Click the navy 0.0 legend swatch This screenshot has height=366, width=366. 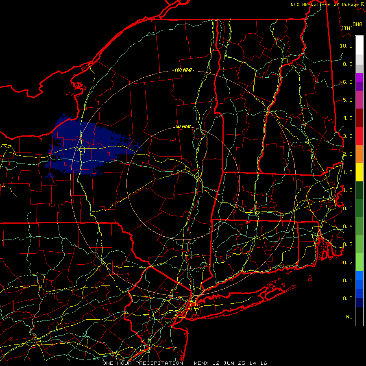359,303
